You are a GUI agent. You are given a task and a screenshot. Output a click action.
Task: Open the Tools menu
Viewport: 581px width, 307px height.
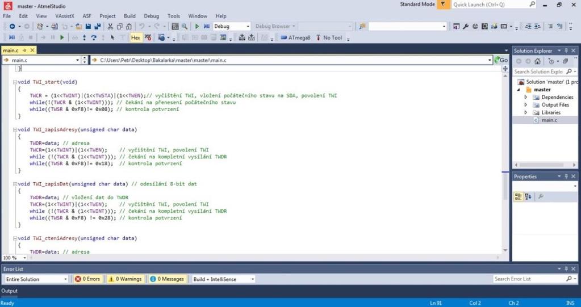(x=173, y=16)
